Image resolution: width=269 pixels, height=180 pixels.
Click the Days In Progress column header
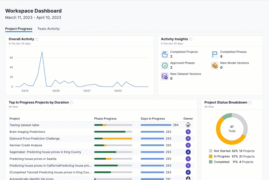click(x=153, y=119)
